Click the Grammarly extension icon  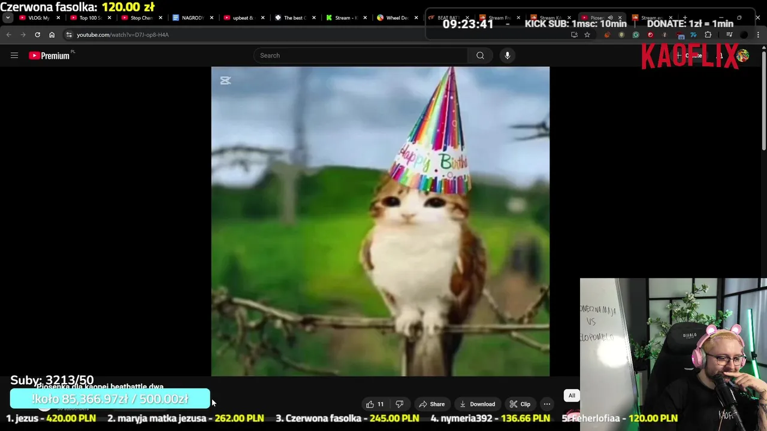(636, 35)
